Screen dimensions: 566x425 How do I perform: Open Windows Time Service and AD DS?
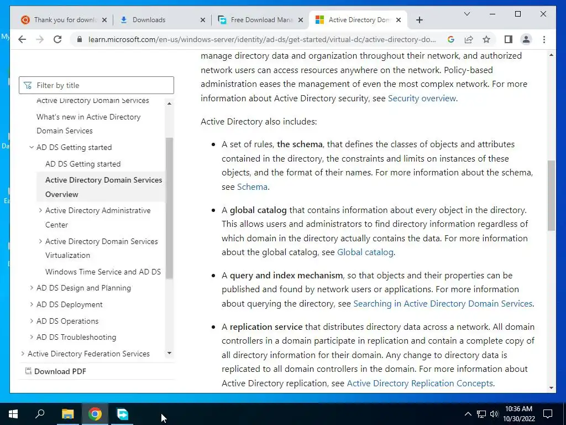pos(103,272)
